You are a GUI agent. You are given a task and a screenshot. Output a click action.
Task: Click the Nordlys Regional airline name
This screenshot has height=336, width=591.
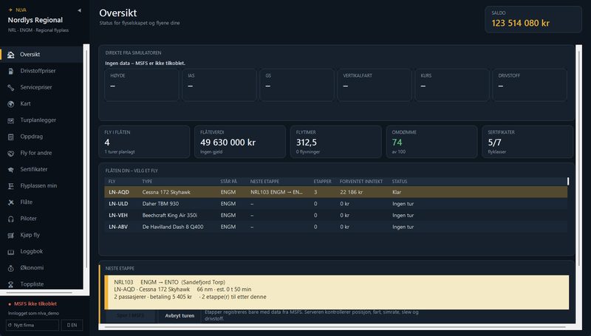pos(35,20)
